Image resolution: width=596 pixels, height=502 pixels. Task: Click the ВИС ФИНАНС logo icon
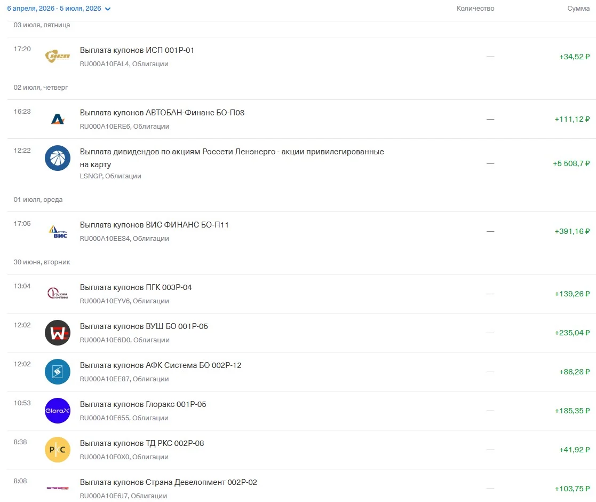tap(58, 231)
